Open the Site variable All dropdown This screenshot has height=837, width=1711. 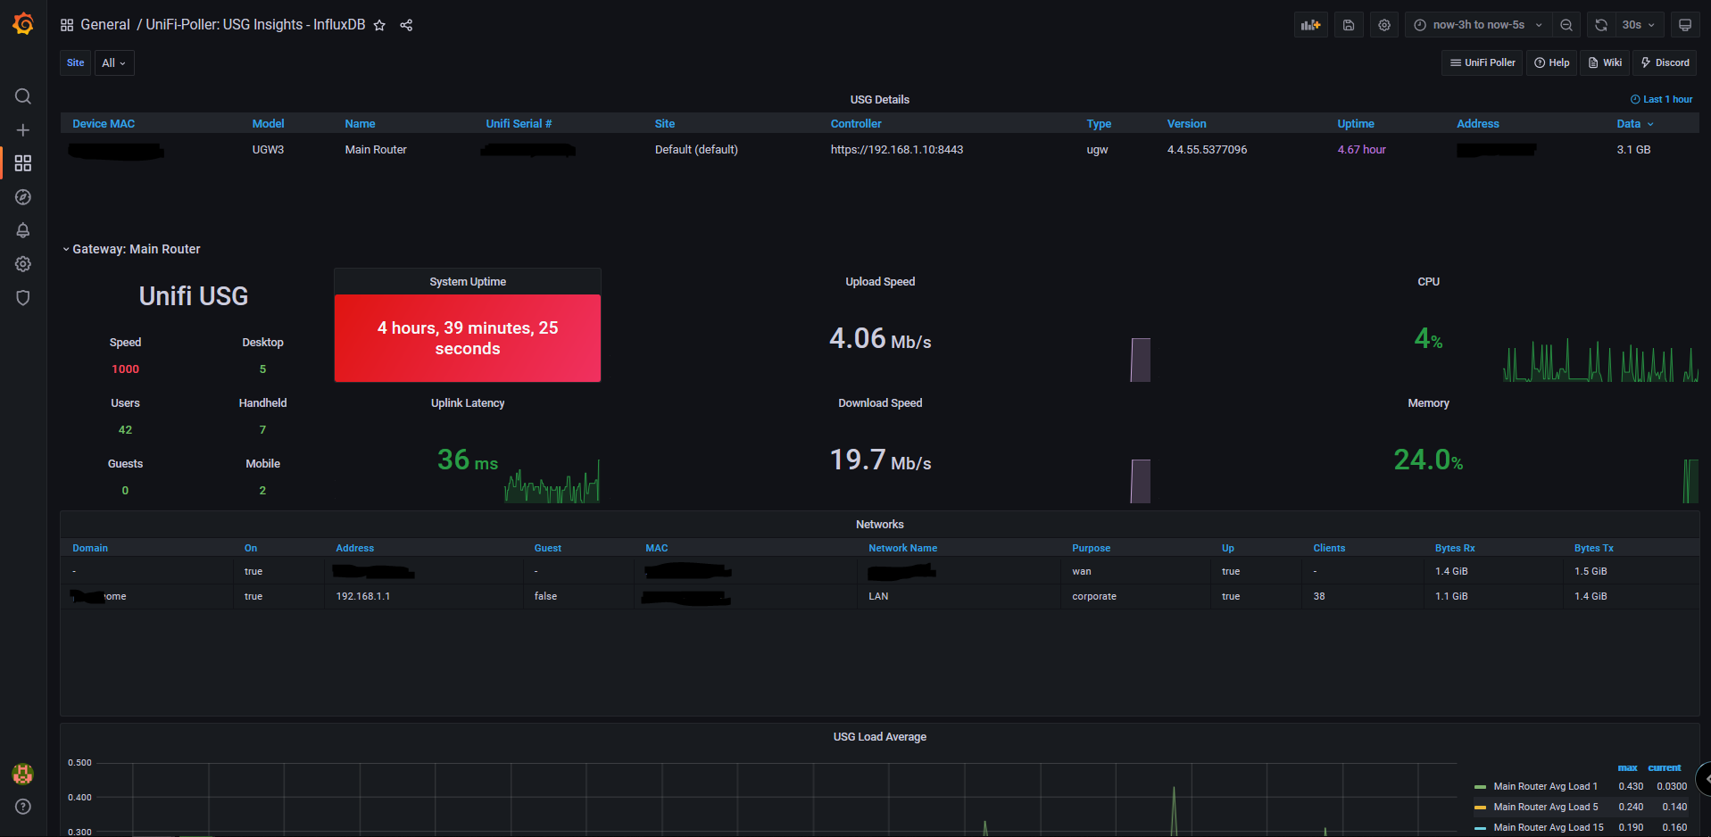click(114, 62)
